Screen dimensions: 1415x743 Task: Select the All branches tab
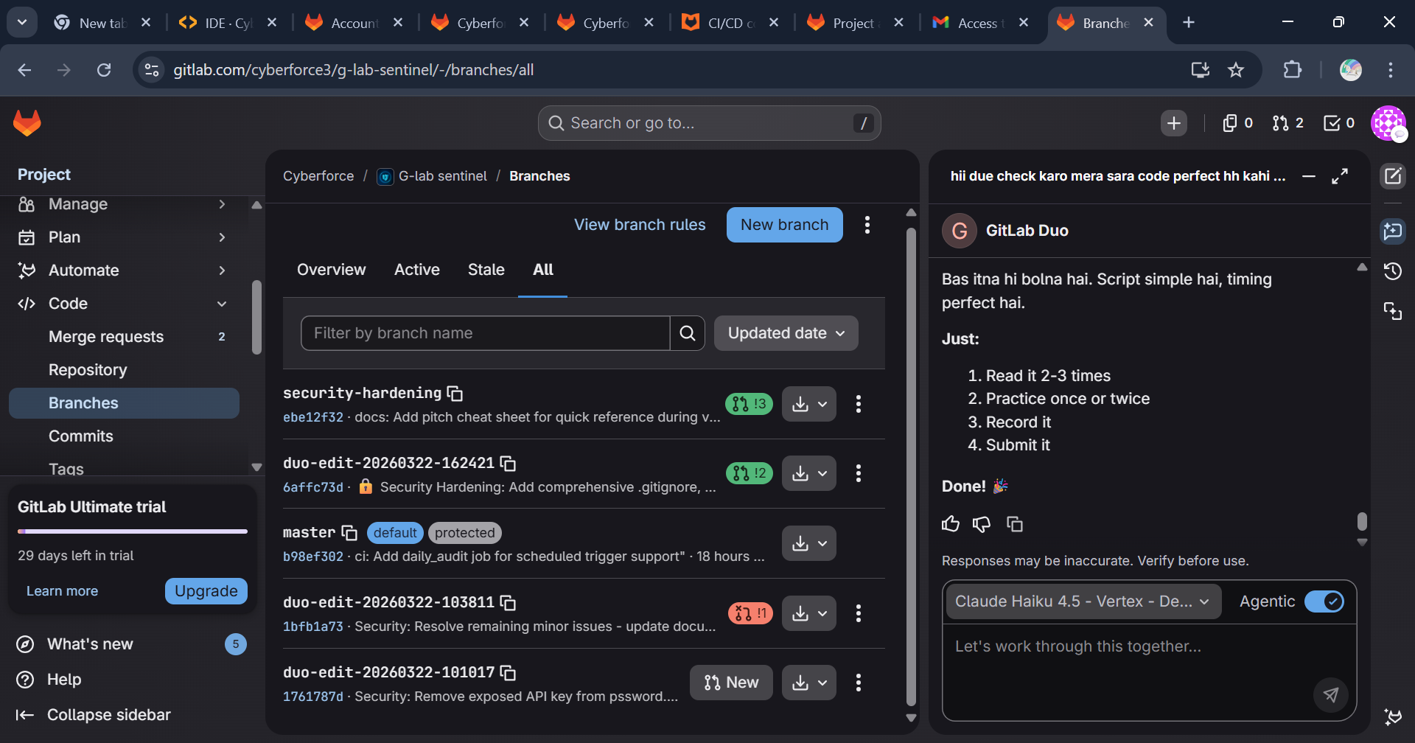tap(543, 270)
